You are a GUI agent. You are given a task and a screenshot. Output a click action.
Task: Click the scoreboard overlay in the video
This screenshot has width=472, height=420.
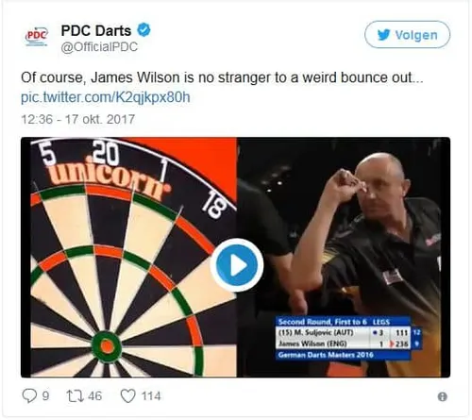(x=348, y=338)
